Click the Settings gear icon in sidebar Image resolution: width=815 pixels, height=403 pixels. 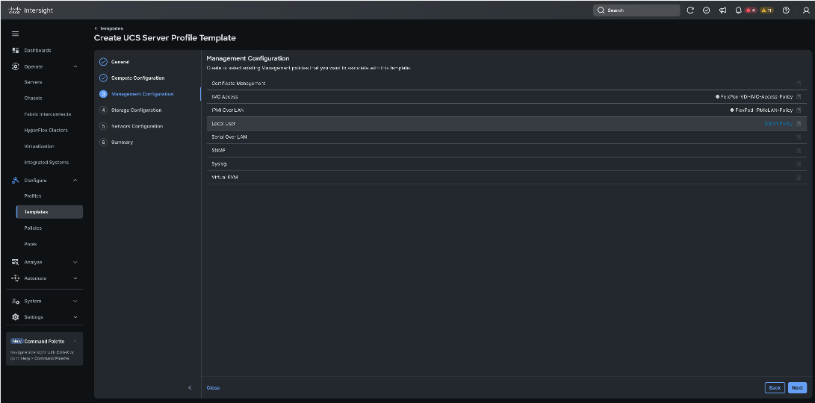pyautogui.click(x=16, y=317)
